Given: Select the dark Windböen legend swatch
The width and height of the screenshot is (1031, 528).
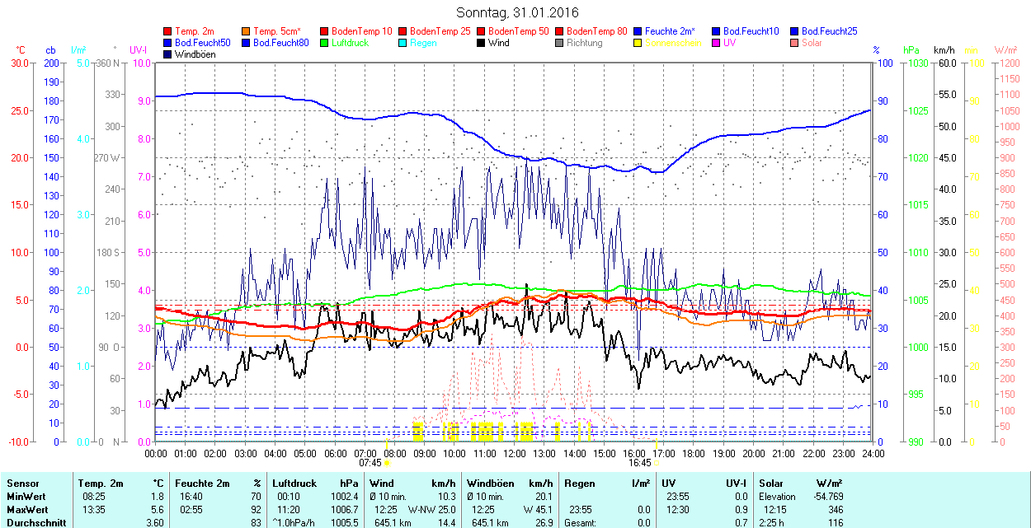Looking at the screenshot, I should click(168, 54).
